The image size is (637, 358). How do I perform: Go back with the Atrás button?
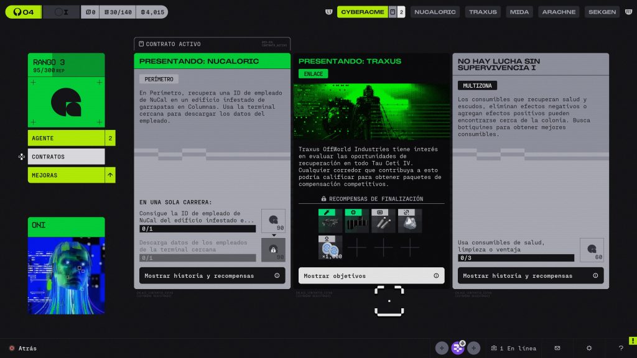coord(23,348)
